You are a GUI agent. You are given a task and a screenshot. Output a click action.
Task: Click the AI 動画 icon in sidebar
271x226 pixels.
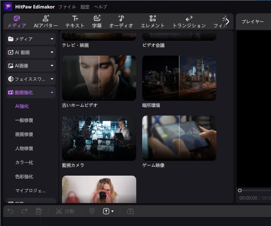[x=11, y=52]
